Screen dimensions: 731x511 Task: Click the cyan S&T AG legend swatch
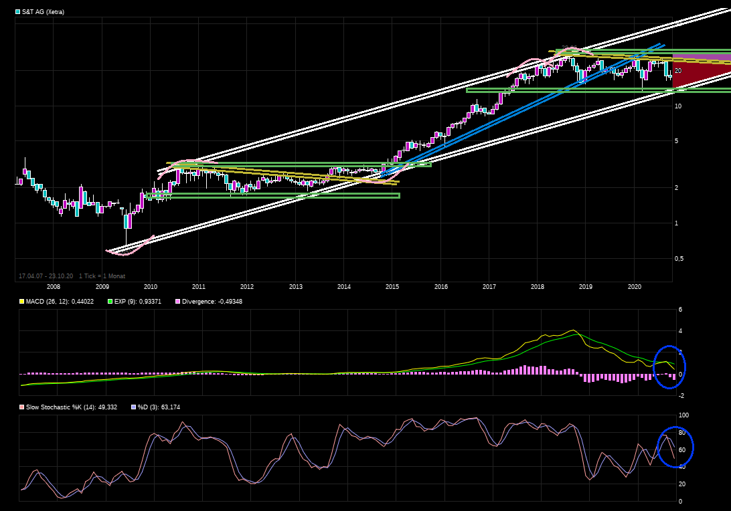coord(17,11)
